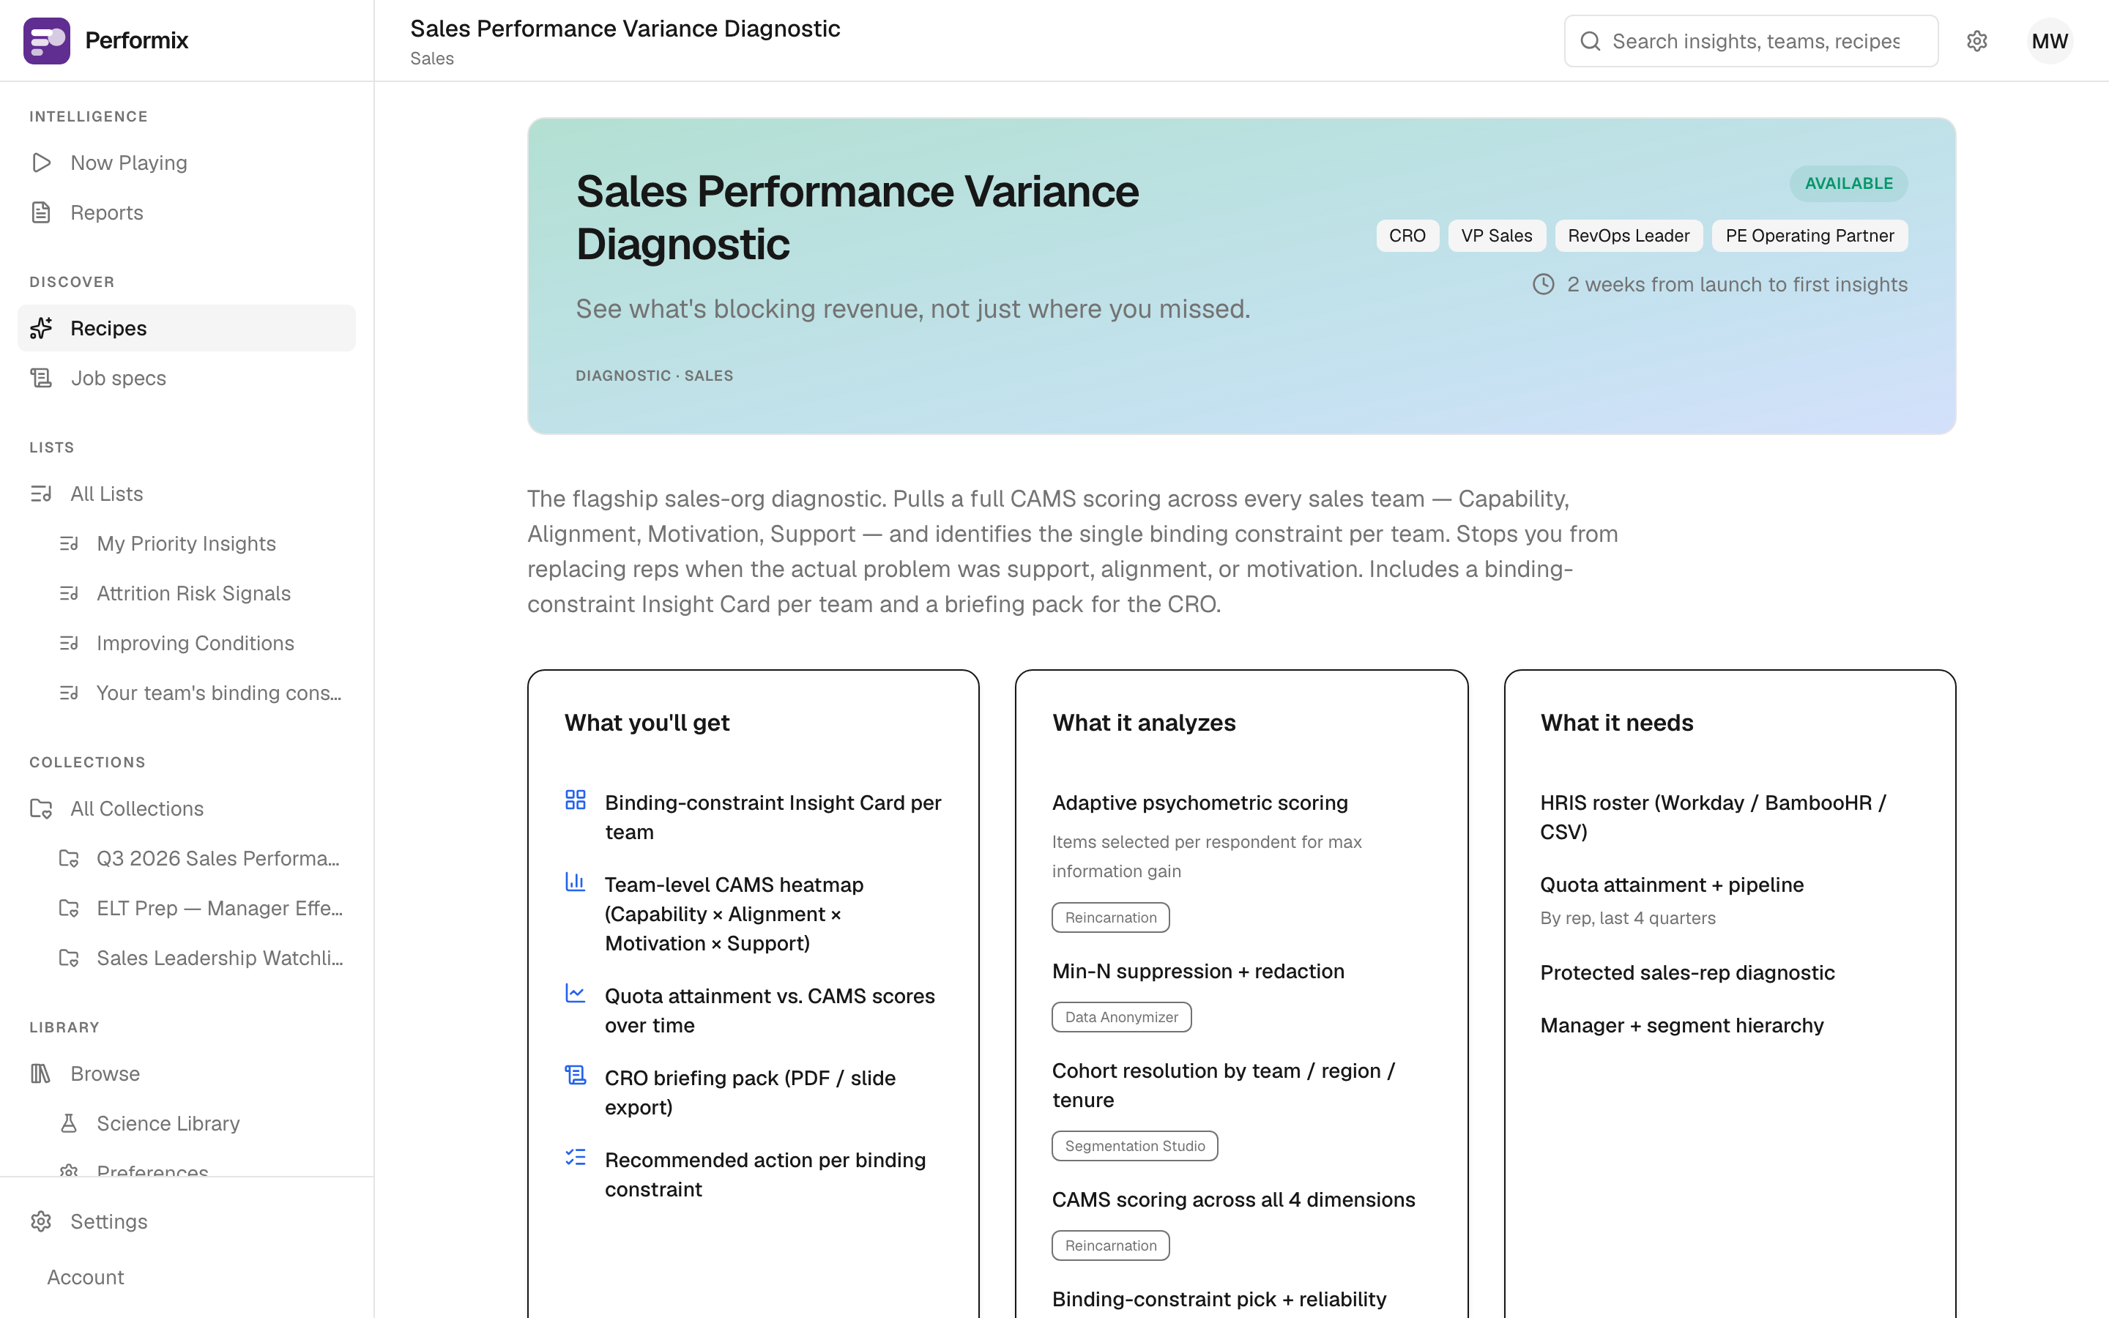Open All Lists

point(187,494)
